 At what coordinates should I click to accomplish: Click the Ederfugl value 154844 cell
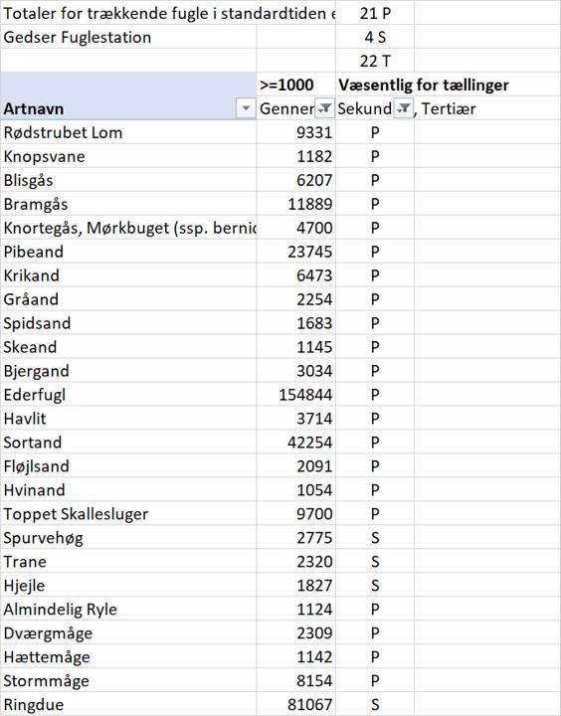pyautogui.click(x=296, y=395)
